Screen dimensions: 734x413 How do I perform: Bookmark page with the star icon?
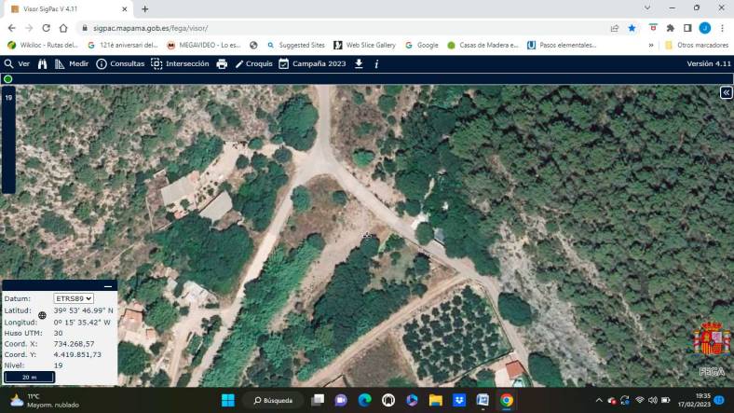click(632, 28)
